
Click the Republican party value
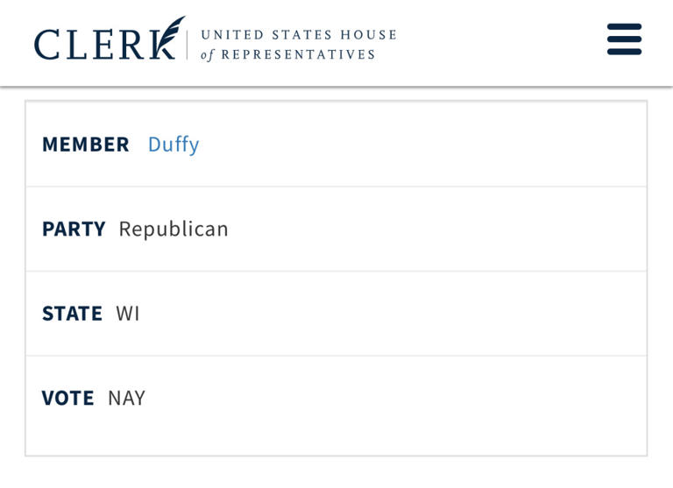[x=174, y=230]
